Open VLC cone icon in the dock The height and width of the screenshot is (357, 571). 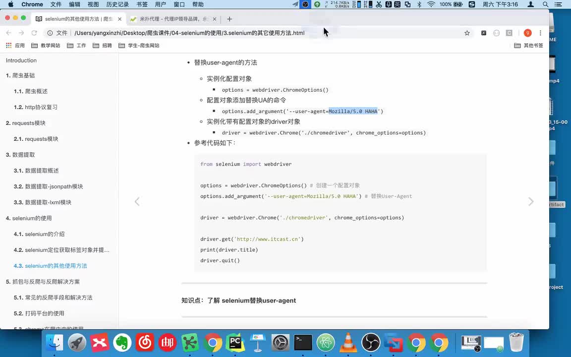(348, 343)
